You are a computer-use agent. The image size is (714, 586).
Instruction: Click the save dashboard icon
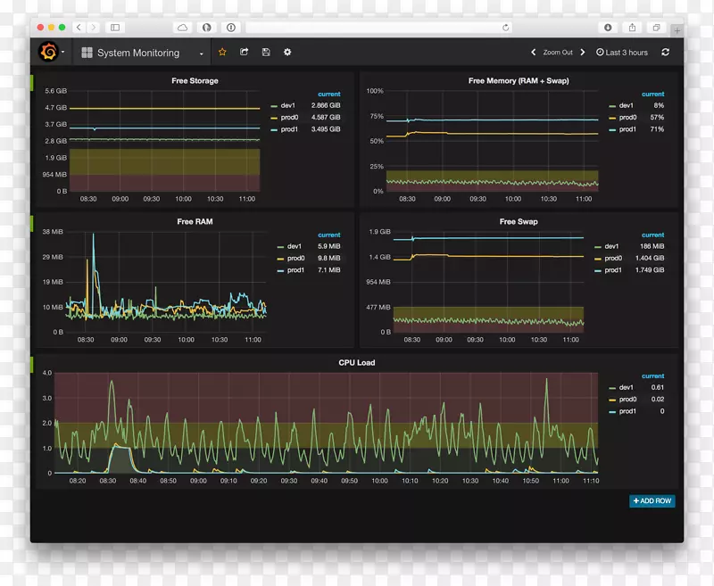tap(265, 52)
